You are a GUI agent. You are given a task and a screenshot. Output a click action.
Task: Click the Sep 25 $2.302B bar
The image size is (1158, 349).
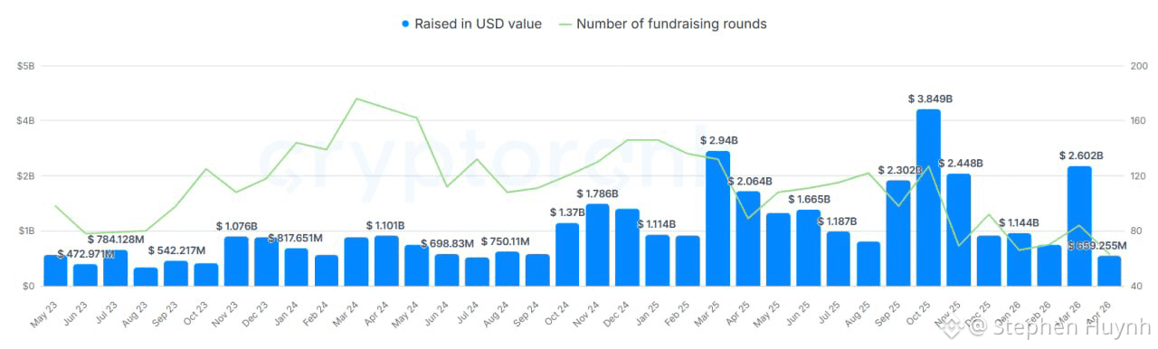pos(898,233)
